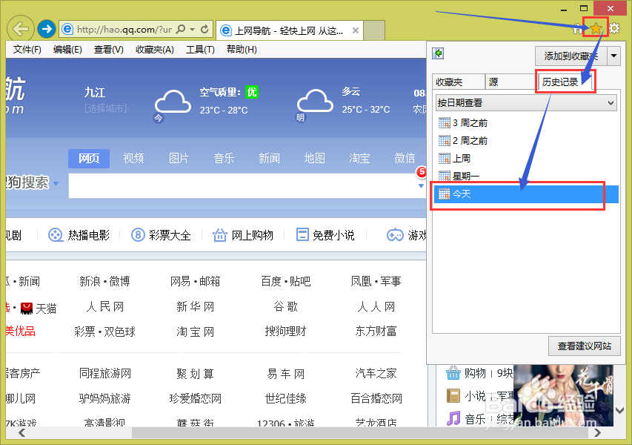This screenshot has width=632, height=445.
Task: Click the horizontal scrollbar left arrow
Action: [21, 433]
